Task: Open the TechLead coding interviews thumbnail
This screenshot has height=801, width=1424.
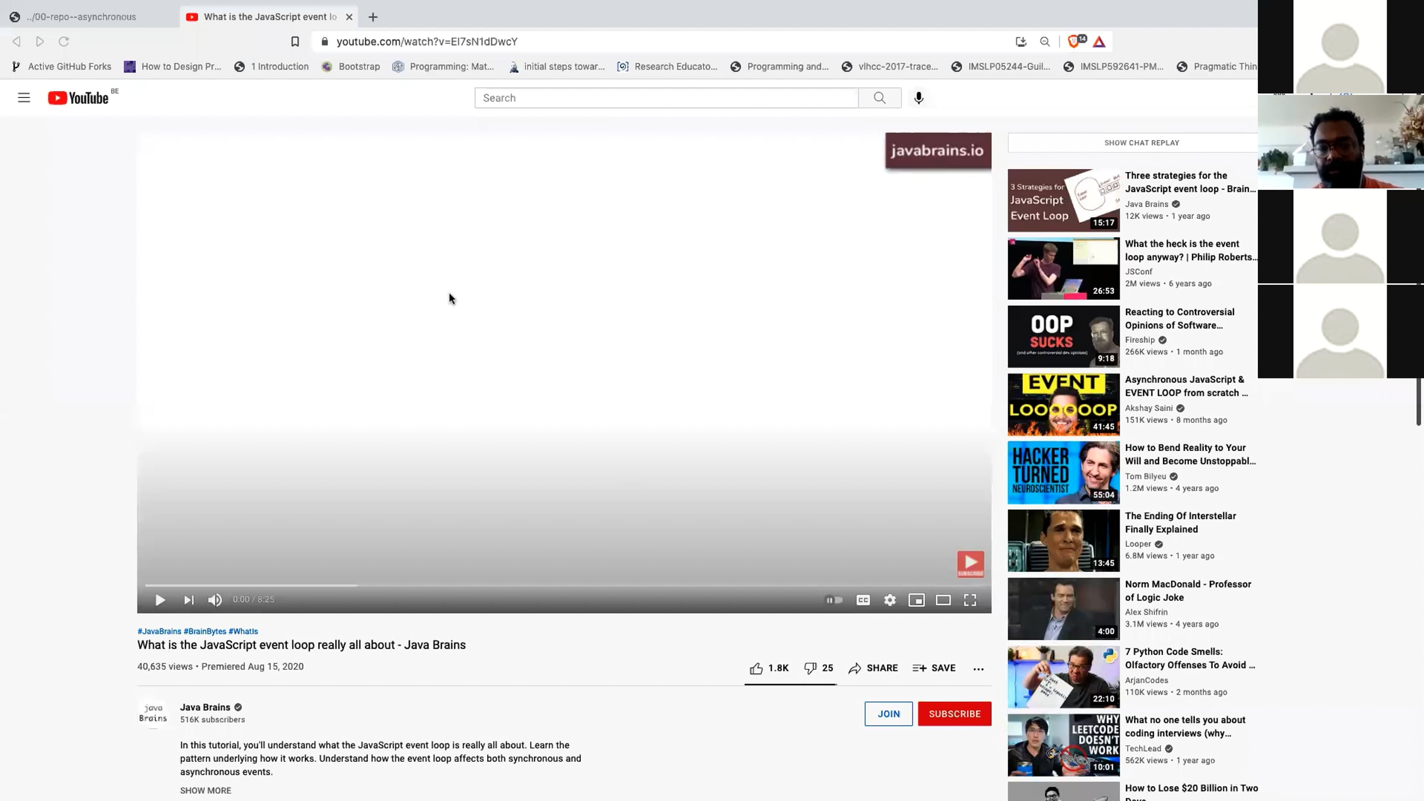Action: 1063,745
